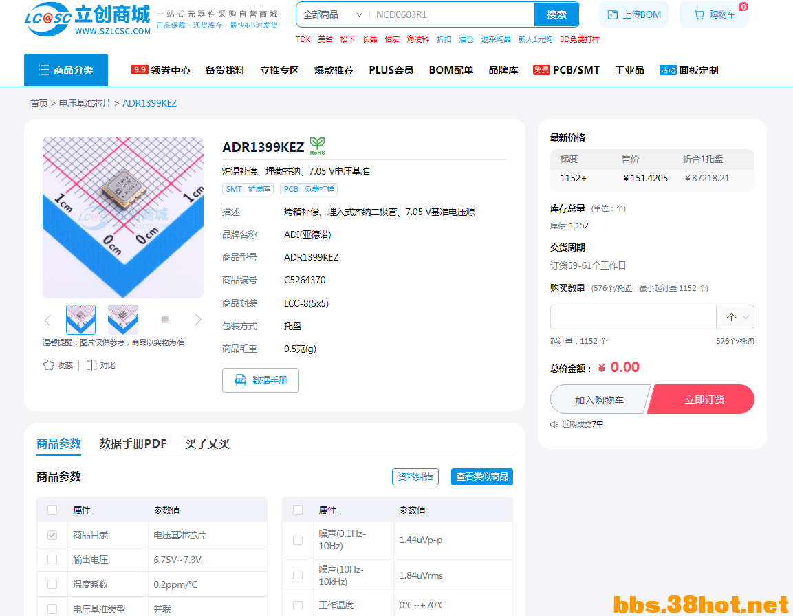Switch to the 买了又买 tab
Viewport: 793px width, 616px height.
coord(207,443)
